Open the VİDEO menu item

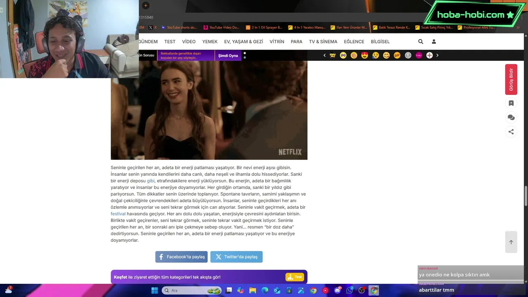[189, 42]
